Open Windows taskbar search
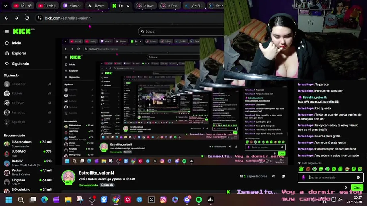 click(x=21, y=200)
